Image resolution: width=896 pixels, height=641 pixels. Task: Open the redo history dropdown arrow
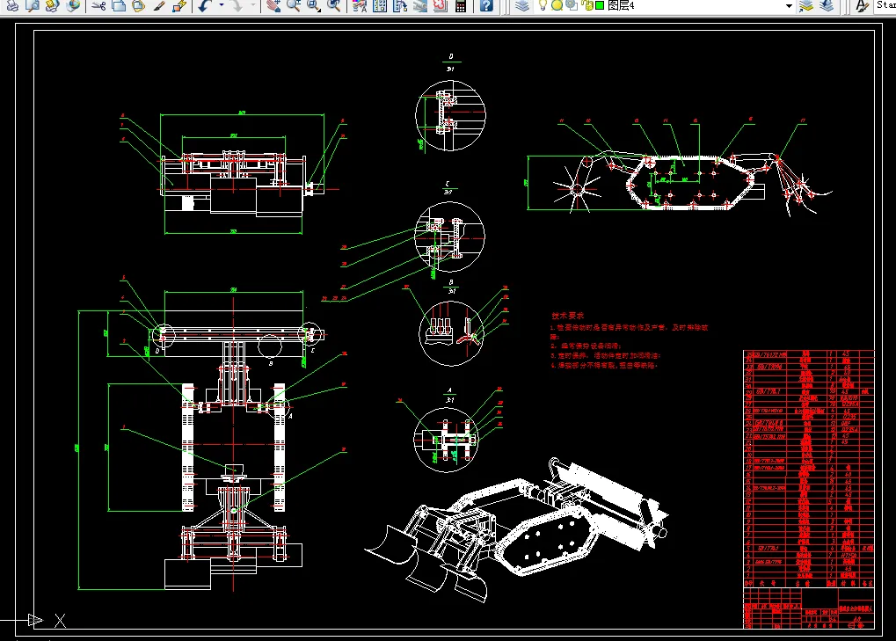tap(254, 5)
